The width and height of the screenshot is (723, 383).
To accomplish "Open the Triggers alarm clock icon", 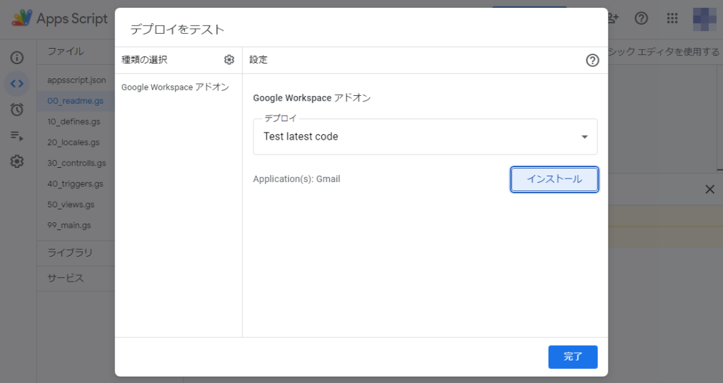I will point(17,110).
